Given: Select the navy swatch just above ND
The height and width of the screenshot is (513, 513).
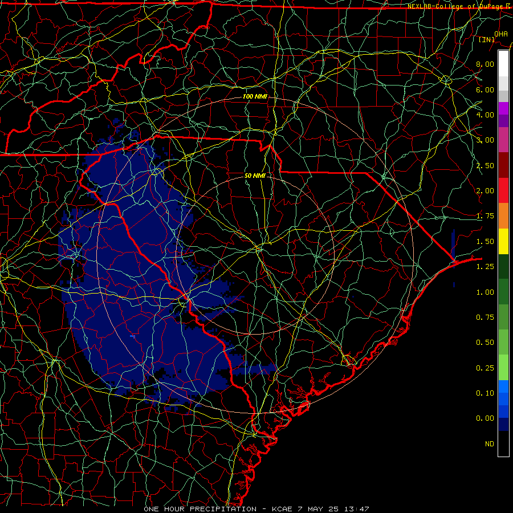Looking at the screenshot, I should [x=503, y=425].
